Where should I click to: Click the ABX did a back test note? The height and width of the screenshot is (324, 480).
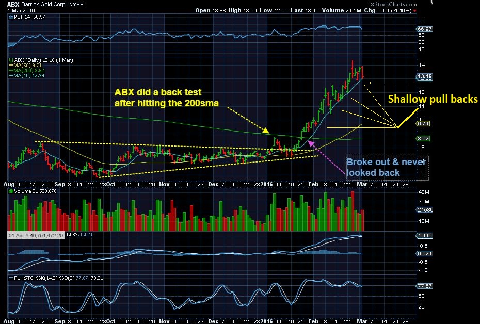click(x=167, y=98)
